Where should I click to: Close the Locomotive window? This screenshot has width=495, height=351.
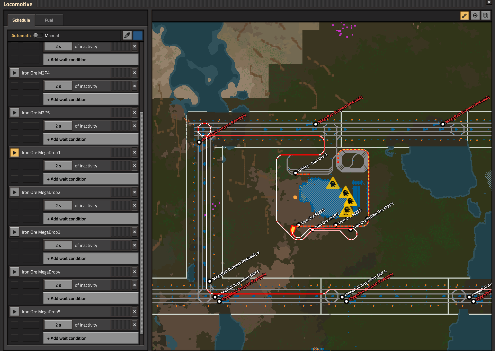pyautogui.click(x=489, y=2)
